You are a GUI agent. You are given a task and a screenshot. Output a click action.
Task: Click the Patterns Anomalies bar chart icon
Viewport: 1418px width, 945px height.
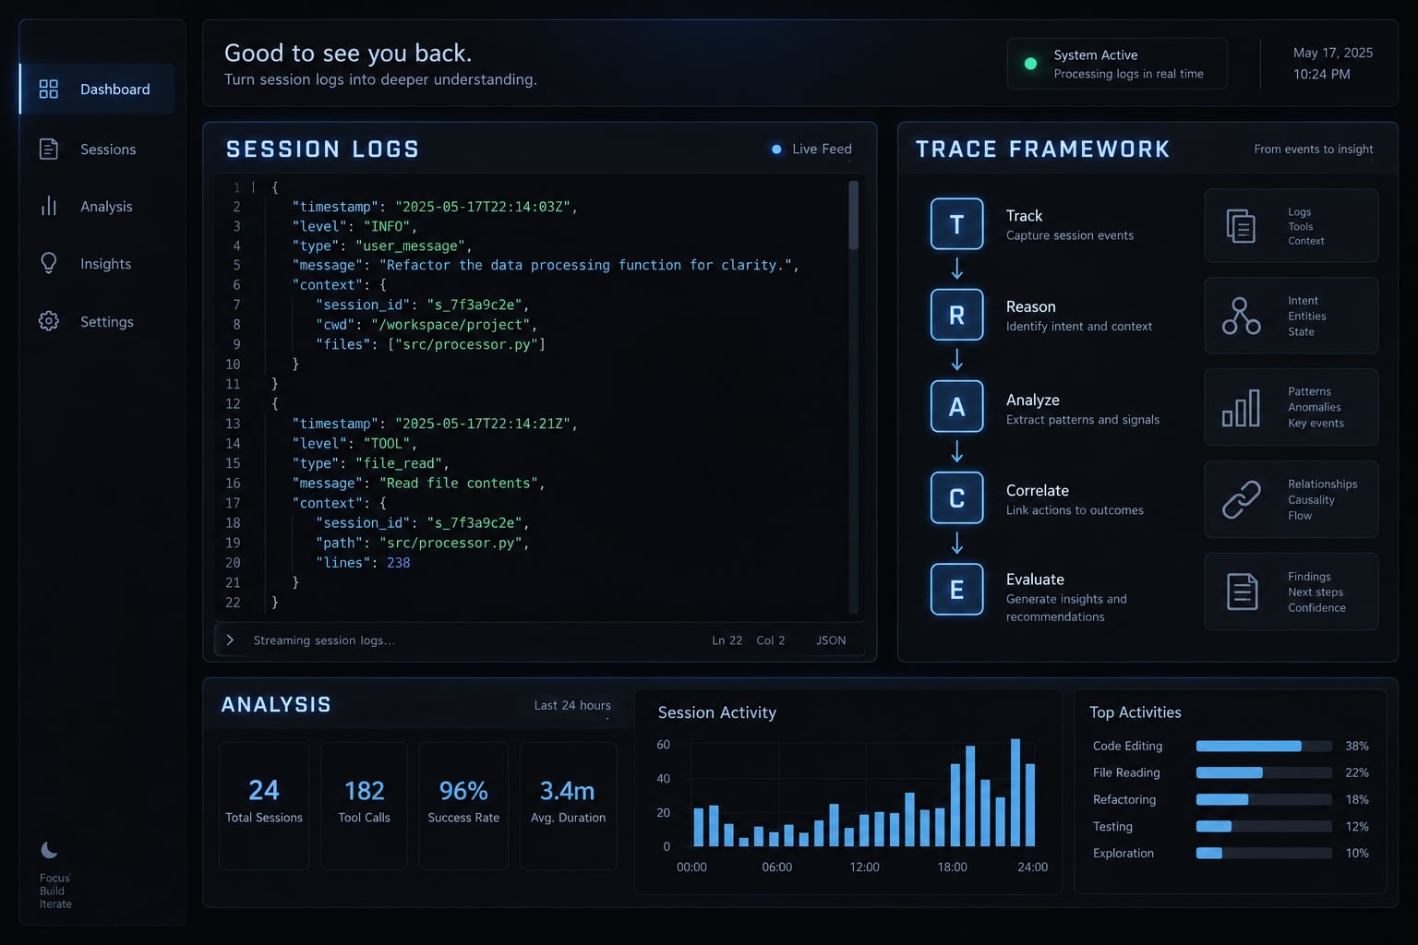[x=1242, y=407]
